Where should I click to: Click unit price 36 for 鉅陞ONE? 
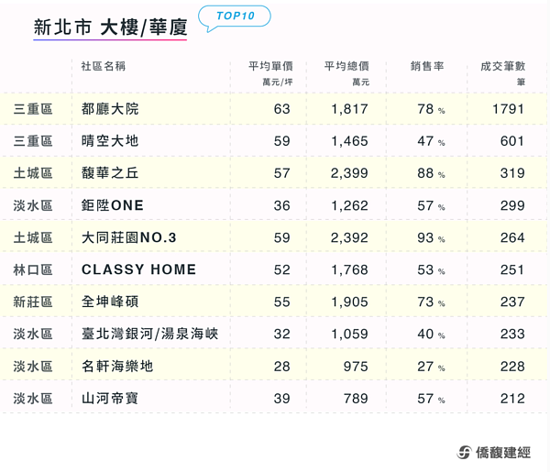[282, 205]
